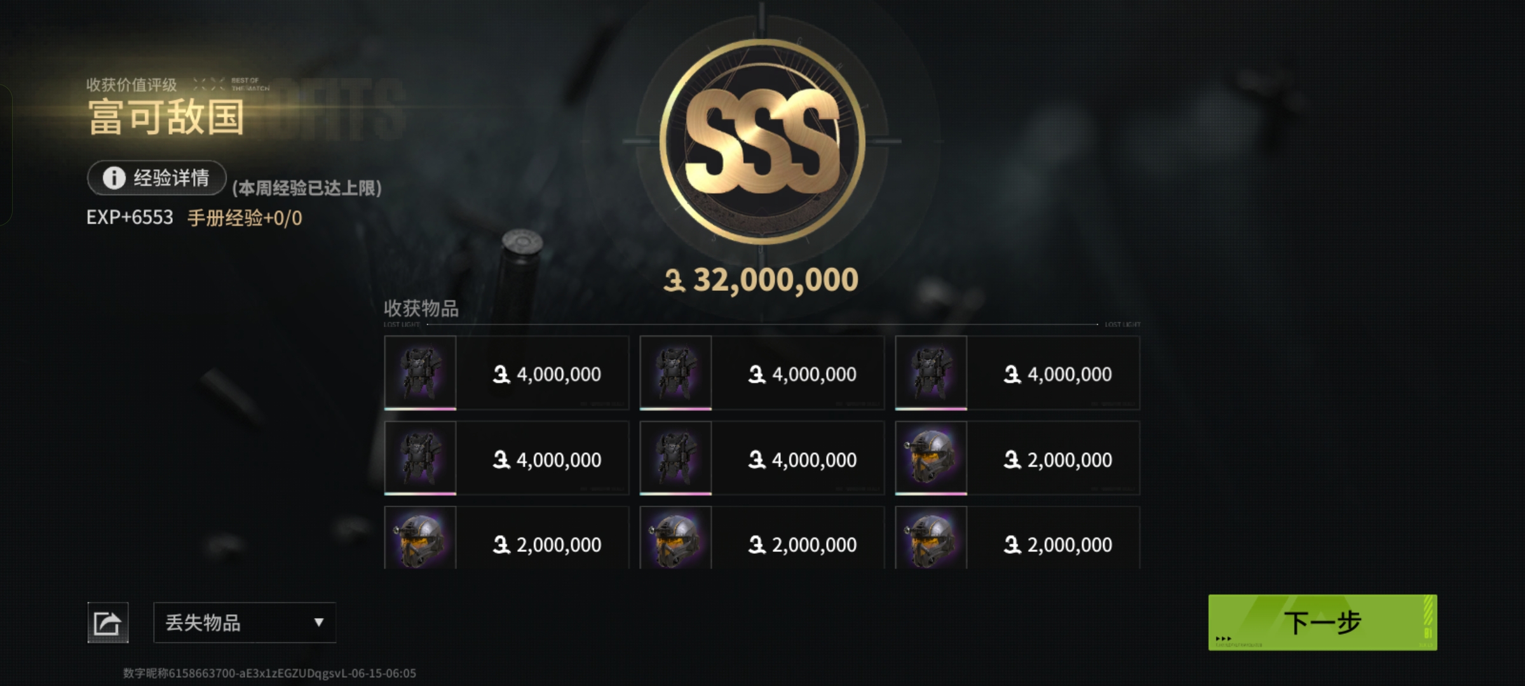Select the first body armor thumbnail

[x=420, y=373]
